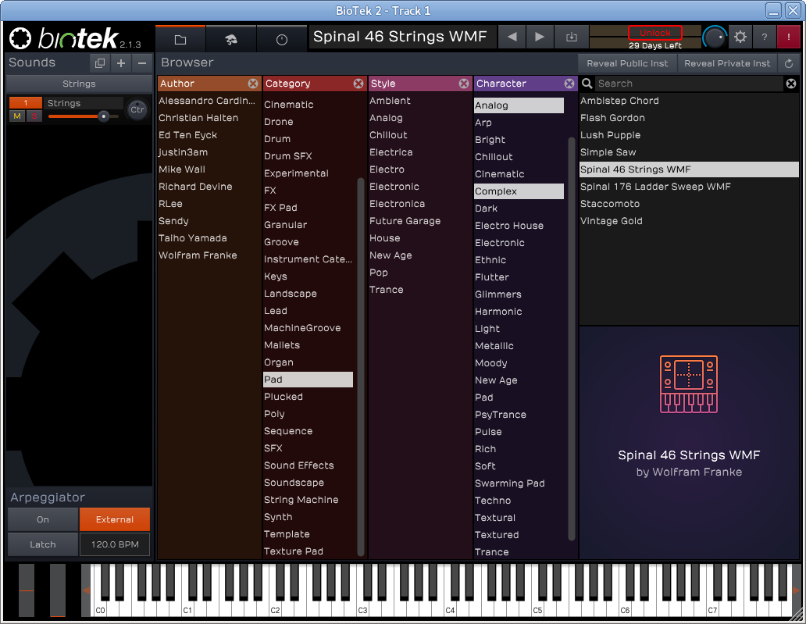Click the instrument artwork thumbnail
The image size is (806, 624).
[689, 384]
